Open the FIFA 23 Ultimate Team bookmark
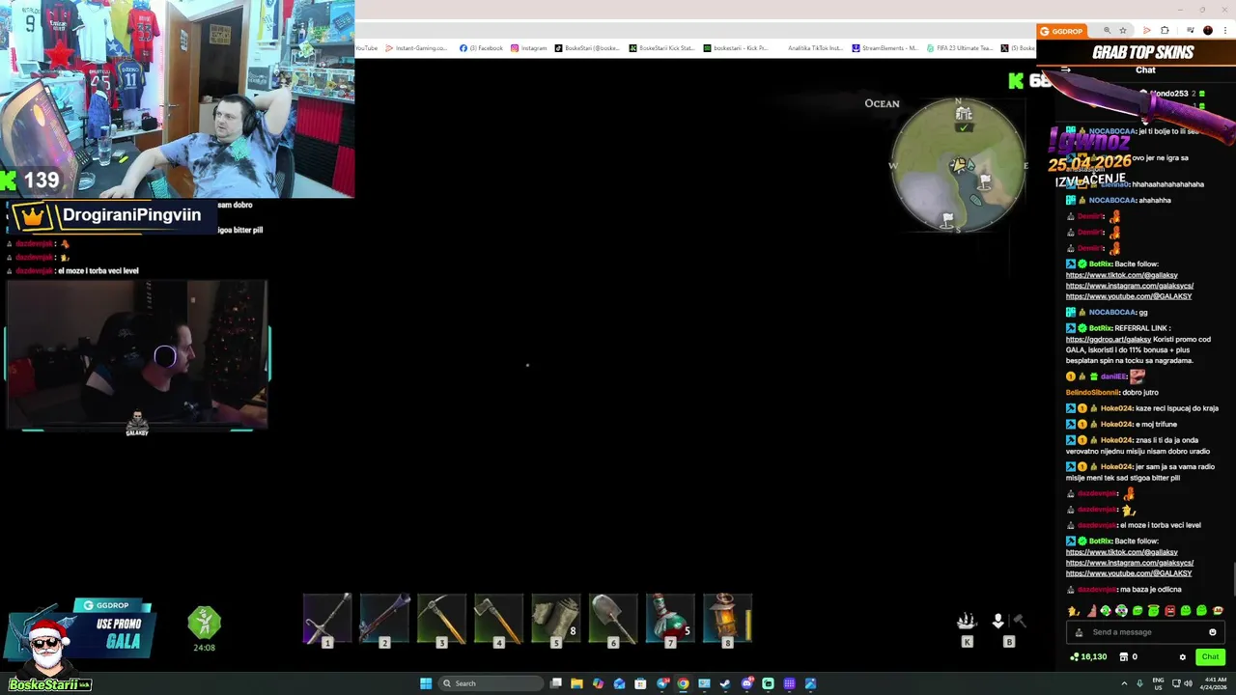The image size is (1236, 695). click(959, 48)
